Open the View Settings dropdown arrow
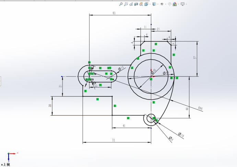Viewport: 237px width, 167px height. click(x=186, y=4)
